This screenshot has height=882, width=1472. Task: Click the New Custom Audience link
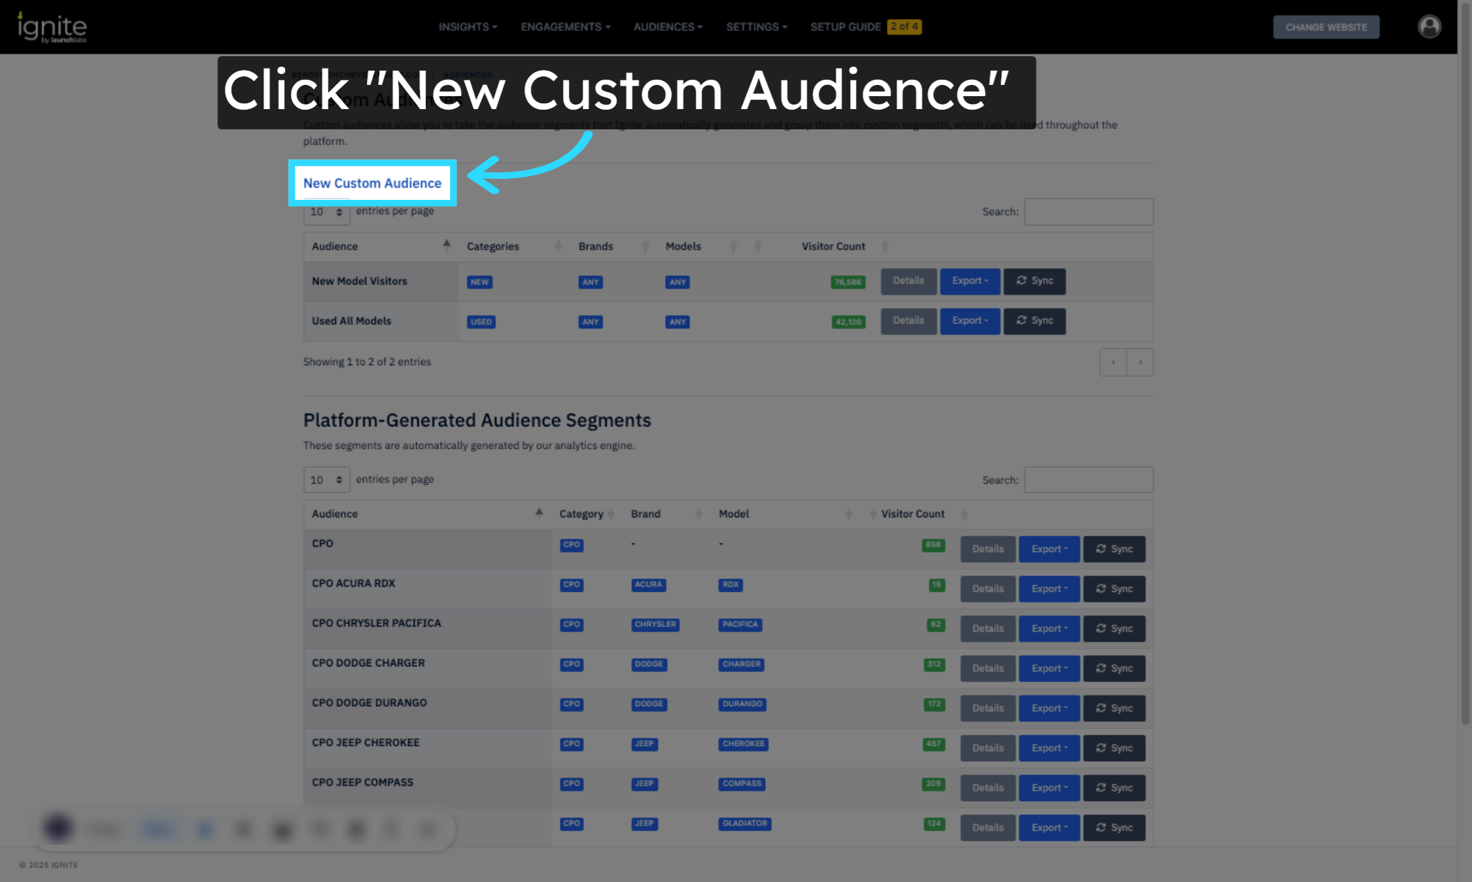coord(372,184)
